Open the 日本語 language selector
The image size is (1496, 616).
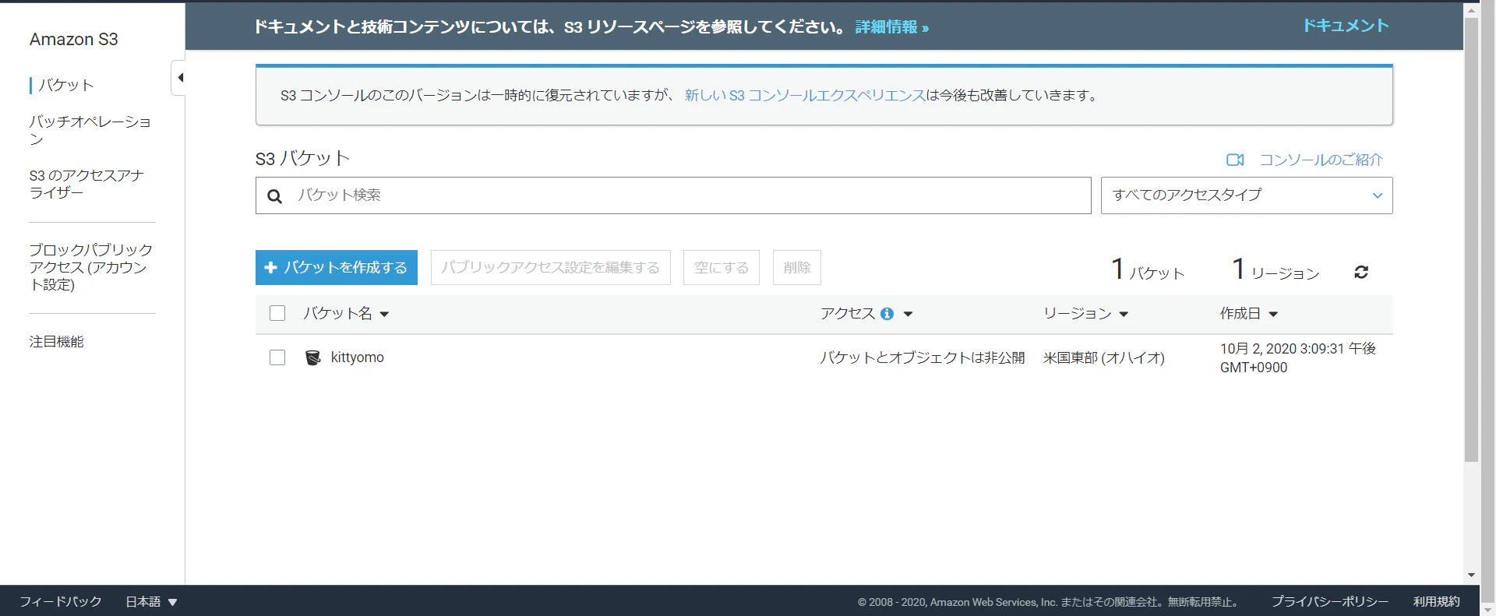[152, 601]
